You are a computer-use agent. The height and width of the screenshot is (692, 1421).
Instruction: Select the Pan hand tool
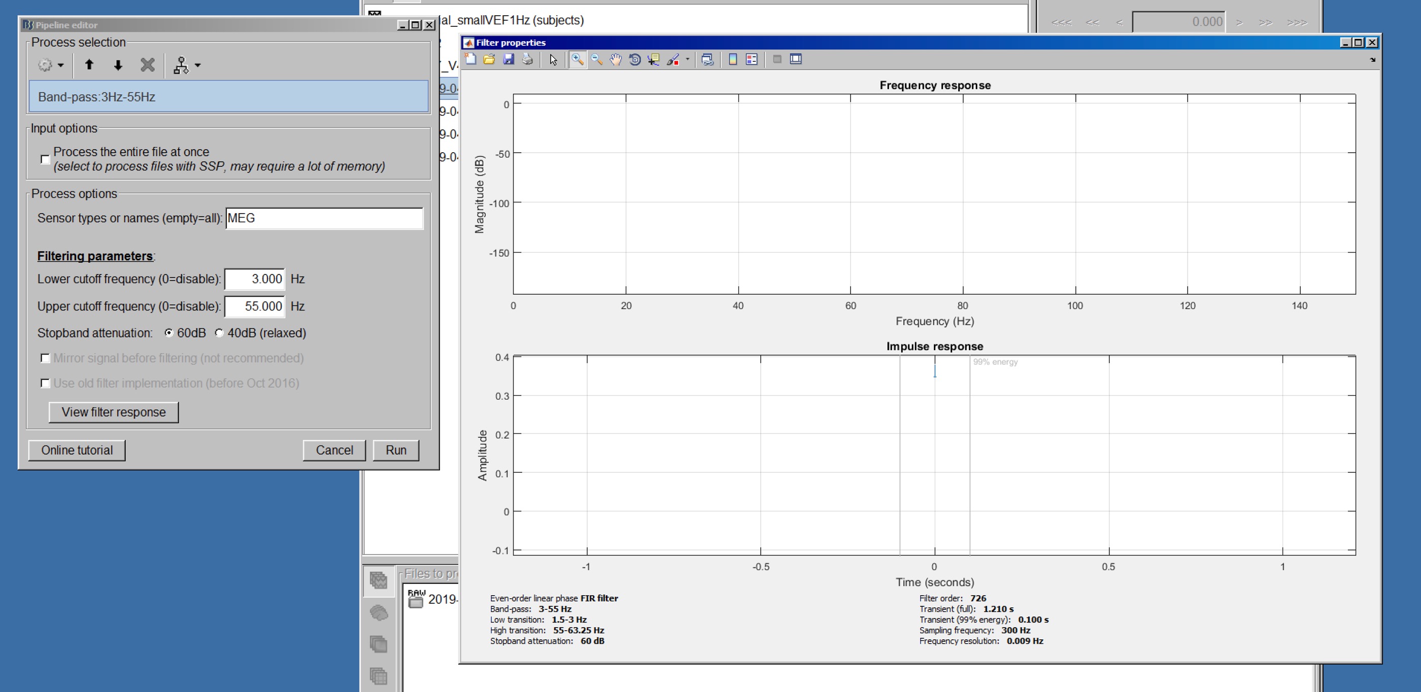tap(616, 59)
